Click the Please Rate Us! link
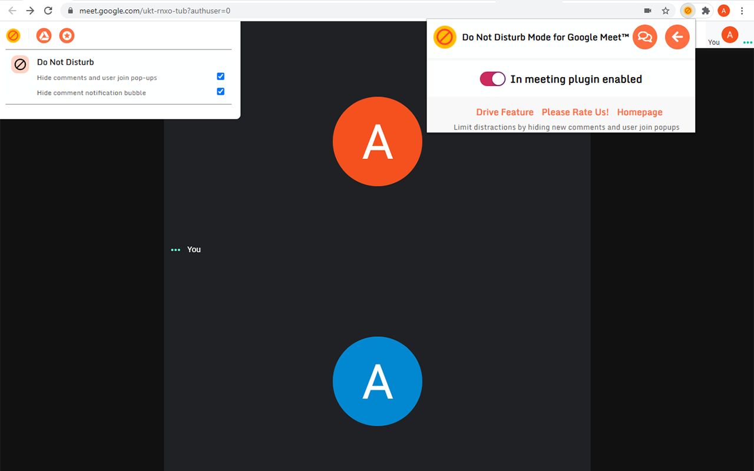 [576, 112]
